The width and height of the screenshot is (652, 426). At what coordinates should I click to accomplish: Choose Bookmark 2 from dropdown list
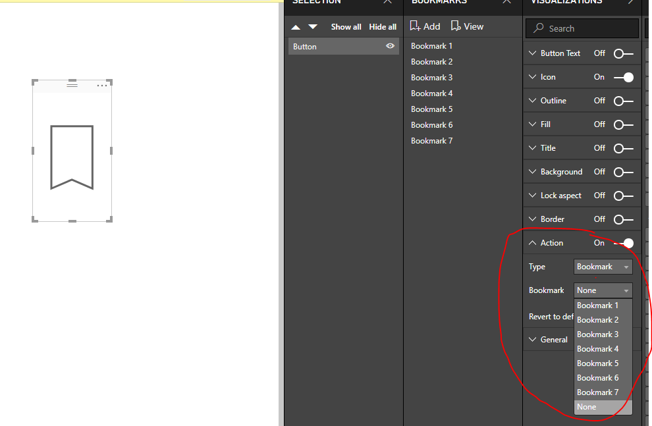click(603, 320)
